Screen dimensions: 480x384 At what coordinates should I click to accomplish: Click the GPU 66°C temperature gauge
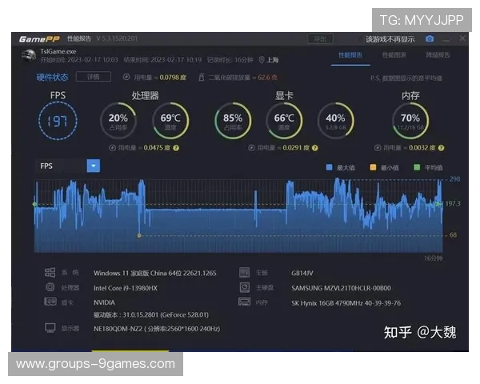[284, 121]
